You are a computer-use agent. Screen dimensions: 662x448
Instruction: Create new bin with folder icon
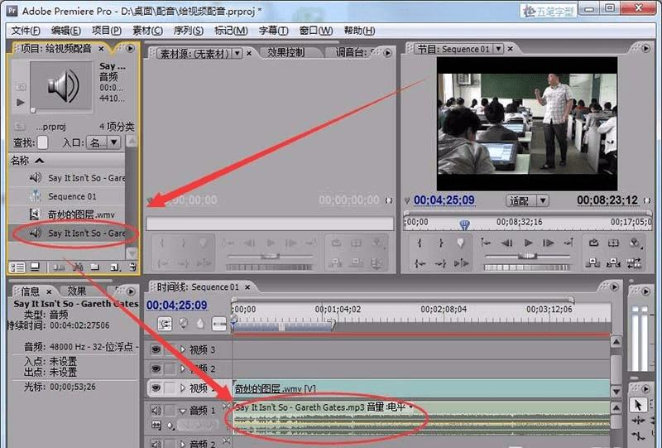[94, 267]
